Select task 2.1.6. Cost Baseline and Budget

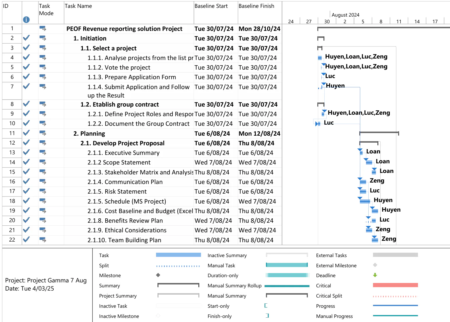[x=140, y=211]
